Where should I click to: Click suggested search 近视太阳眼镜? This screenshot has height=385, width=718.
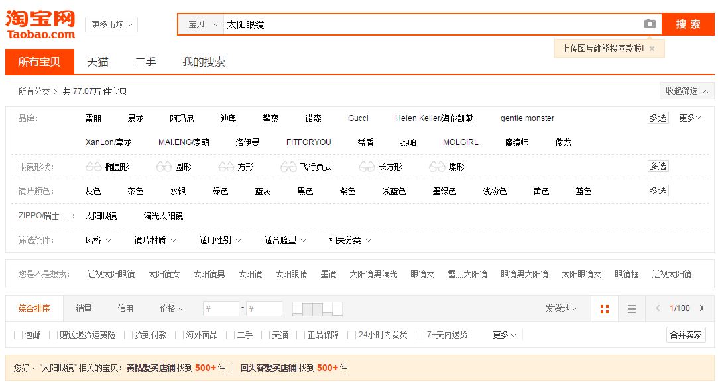coord(111,274)
